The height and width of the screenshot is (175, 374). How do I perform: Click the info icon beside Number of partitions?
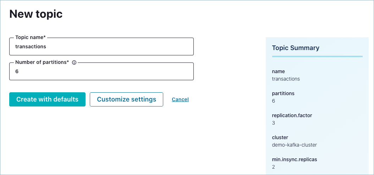pos(74,62)
